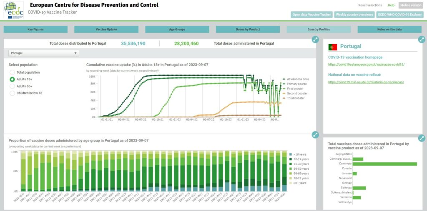
Task: Expand the Portugal country info panel
Action: (422, 39)
